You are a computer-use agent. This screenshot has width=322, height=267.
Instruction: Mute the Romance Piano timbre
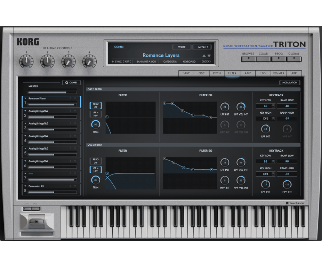[x=75, y=98]
